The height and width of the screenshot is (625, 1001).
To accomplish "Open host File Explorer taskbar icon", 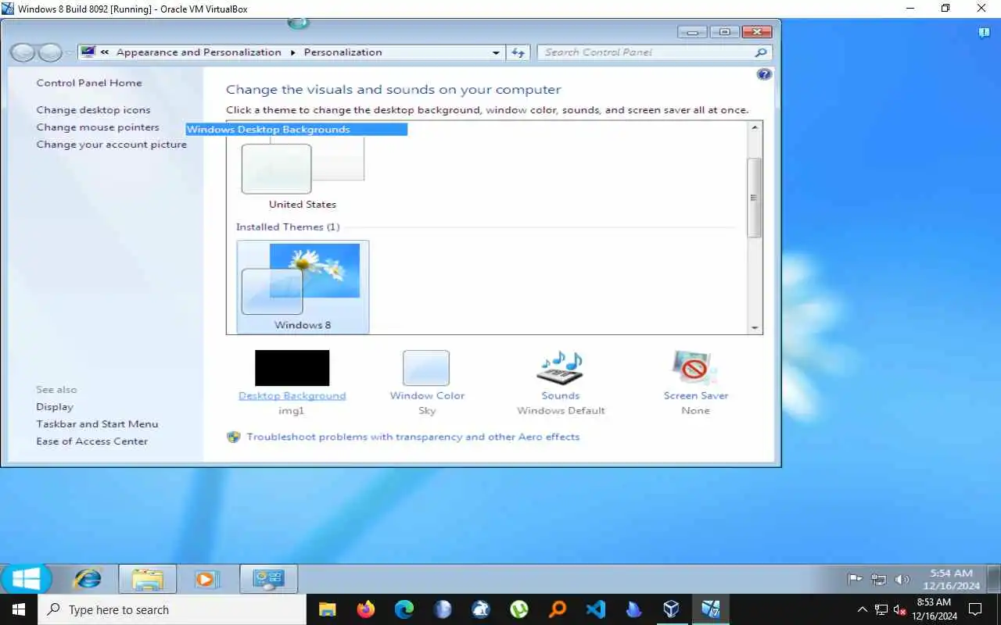I will point(327,609).
